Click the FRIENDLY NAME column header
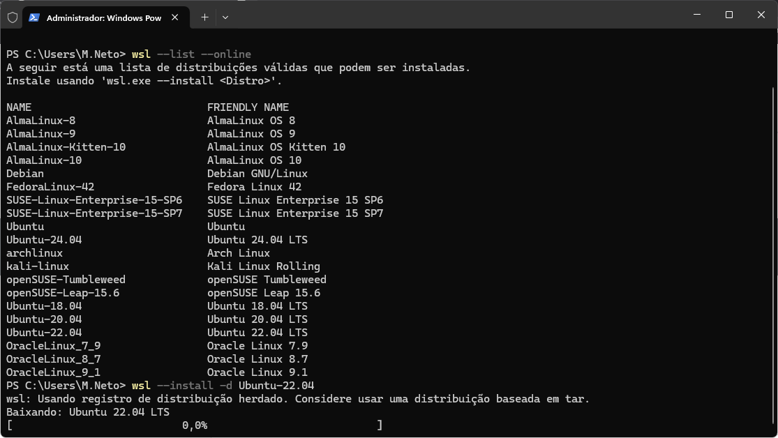Viewport: 778px width, 438px height. (248, 107)
